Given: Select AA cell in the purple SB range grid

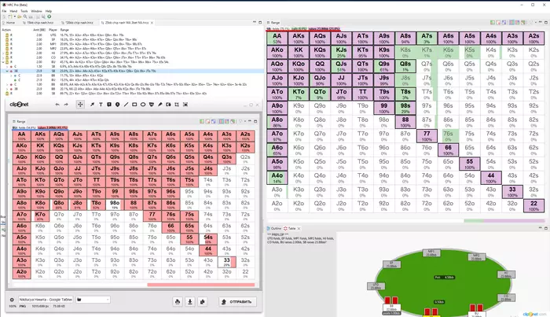Looking at the screenshot, I should pyautogui.click(x=277, y=39).
